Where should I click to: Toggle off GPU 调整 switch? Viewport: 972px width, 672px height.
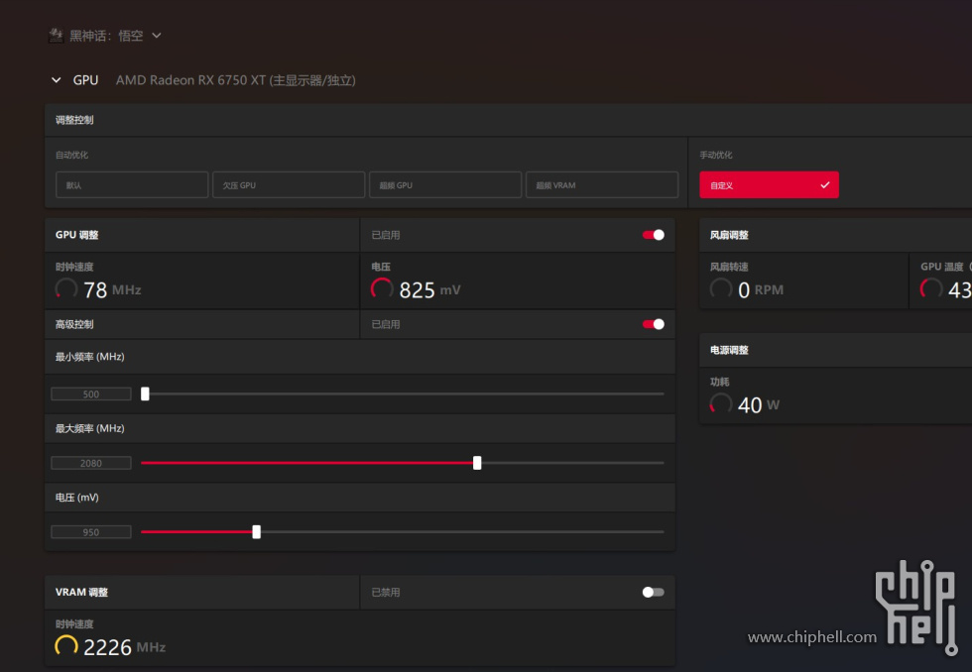coord(654,235)
